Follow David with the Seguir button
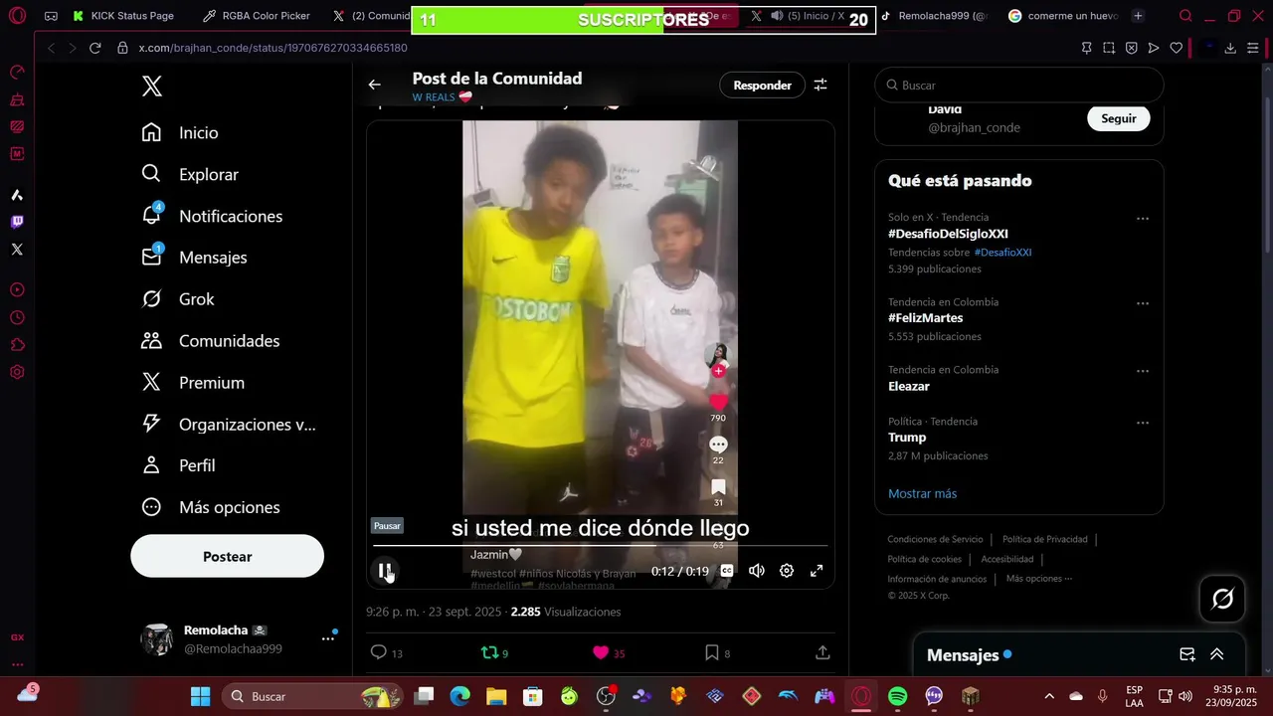 tap(1118, 118)
